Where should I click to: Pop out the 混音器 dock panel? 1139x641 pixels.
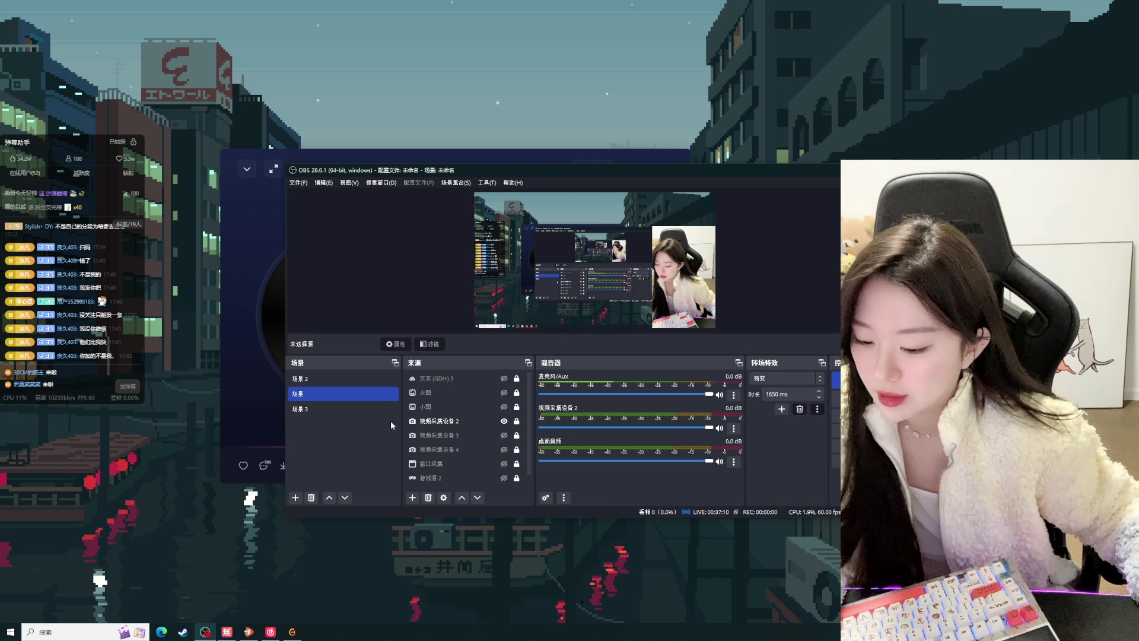click(x=739, y=363)
